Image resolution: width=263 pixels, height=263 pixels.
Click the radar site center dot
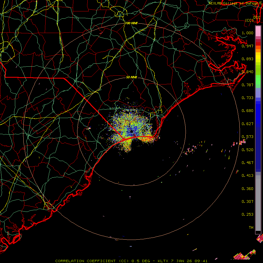pos(131,131)
